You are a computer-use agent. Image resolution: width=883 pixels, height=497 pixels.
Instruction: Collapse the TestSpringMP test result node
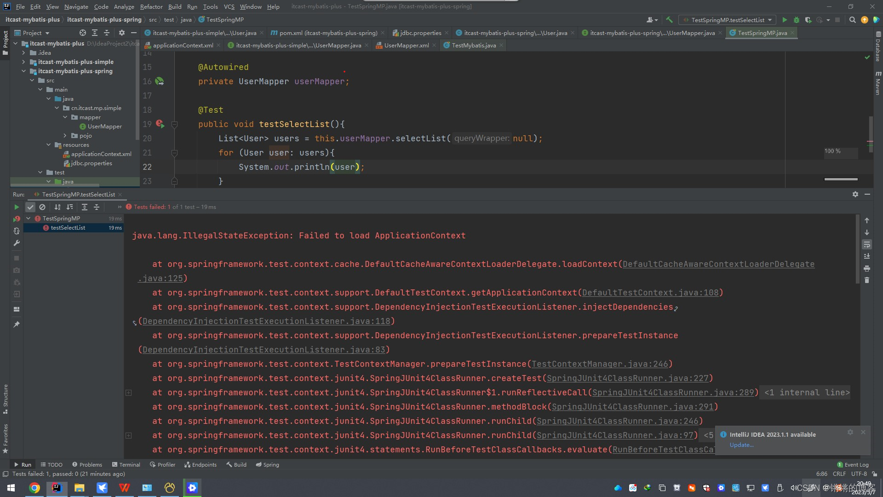point(29,219)
